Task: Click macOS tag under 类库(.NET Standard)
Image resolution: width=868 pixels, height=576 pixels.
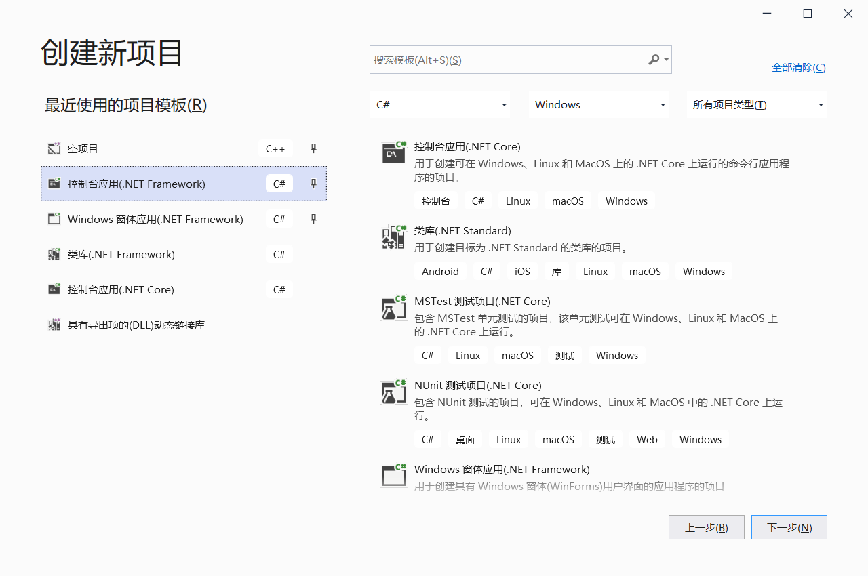Action: coord(645,271)
